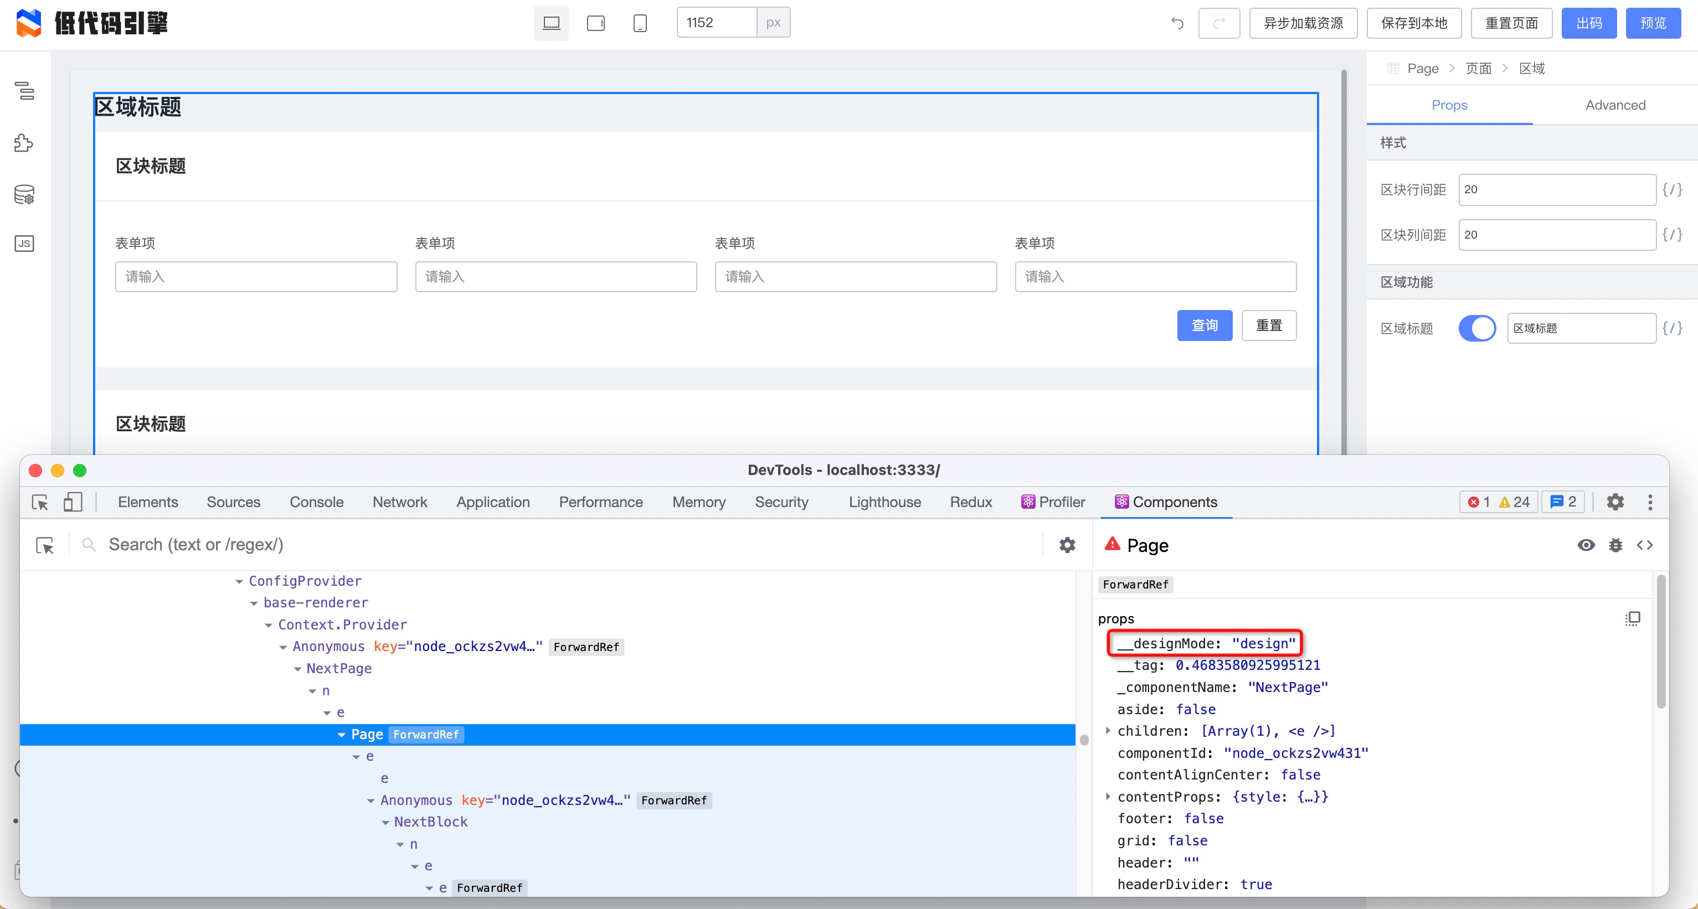1698x909 pixels.
Task: Expand the children prop array
Action: pos(1108,731)
